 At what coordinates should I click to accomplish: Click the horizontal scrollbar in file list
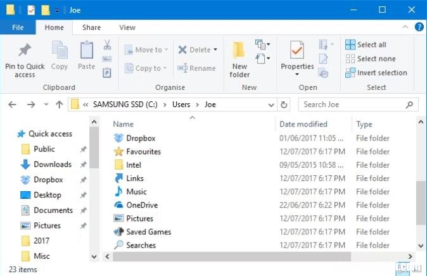pyautogui.click(x=232, y=256)
